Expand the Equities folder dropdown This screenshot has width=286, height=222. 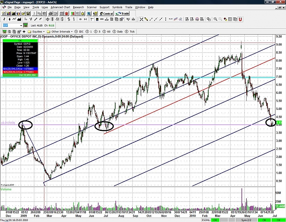pyautogui.click(x=36, y=32)
